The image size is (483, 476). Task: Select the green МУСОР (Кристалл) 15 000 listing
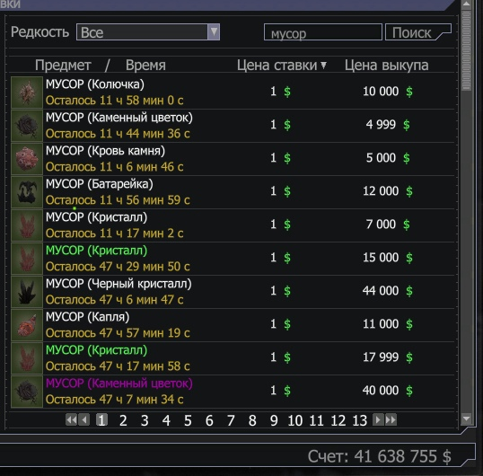(233, 259)
